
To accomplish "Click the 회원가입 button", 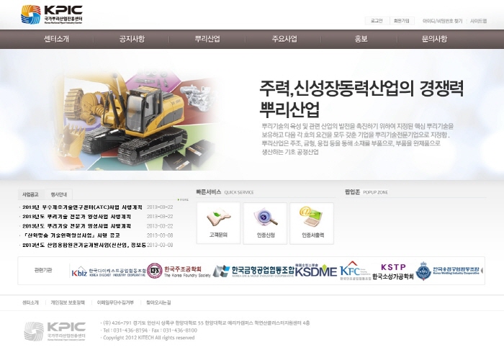I will pyautogui.click(x=402, y=21).
